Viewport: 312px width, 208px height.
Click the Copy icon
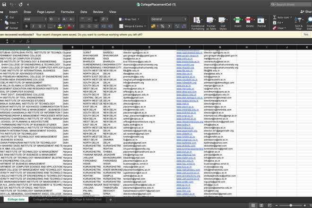click(7, 23)
